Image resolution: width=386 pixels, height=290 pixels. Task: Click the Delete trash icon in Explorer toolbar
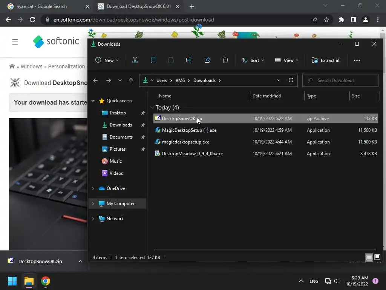(x=225, y=60)
